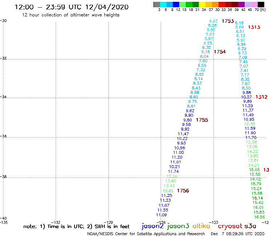Click the wave height value '4.42'
Viewport: 269px width, 237px height.
[x=213, y=21]
